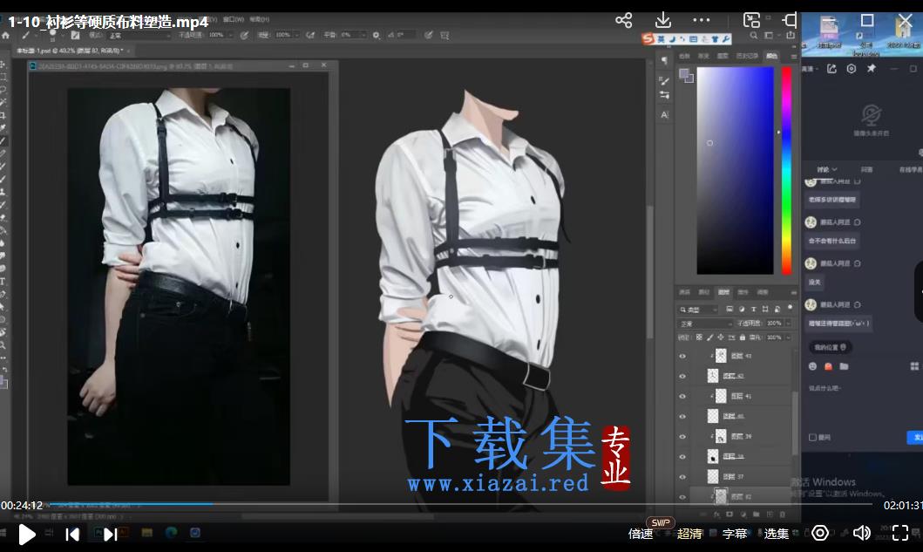
Task: Open the three-dot more options menu
Action: (x=701, y=20)
